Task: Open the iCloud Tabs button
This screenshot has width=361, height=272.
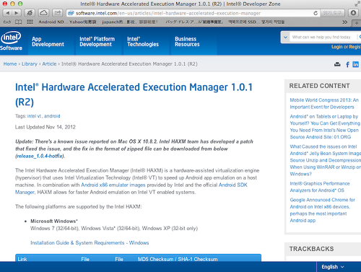Action: tap(43, 13)
